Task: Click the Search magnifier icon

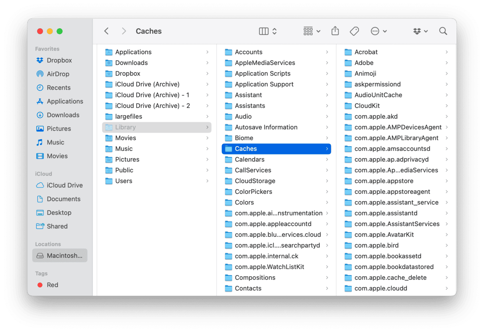Action: click(443, 31)
